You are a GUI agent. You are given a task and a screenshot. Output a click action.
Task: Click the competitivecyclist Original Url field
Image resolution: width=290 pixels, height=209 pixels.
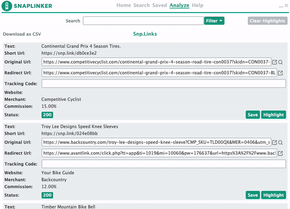tap(157, 62)
